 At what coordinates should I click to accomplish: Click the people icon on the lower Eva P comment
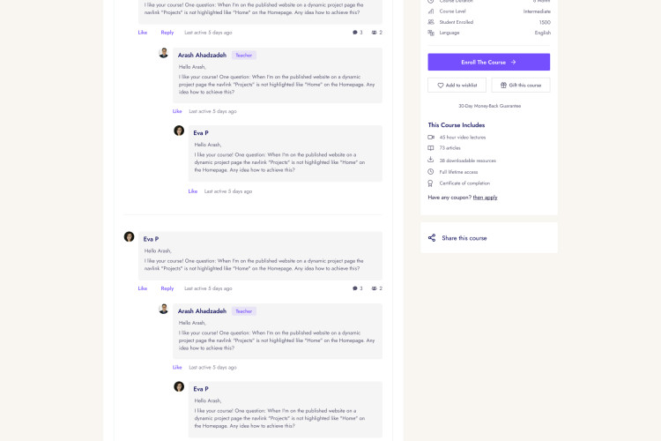pyautogui.click(x=375, y=288)
